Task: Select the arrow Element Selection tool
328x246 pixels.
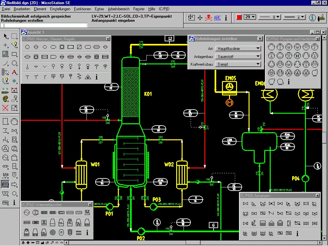Action: 5,36
